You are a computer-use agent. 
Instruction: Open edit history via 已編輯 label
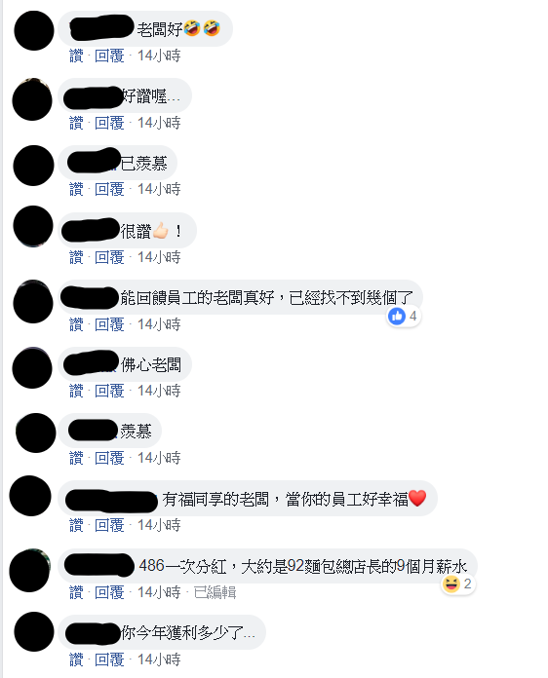point(215,593)
